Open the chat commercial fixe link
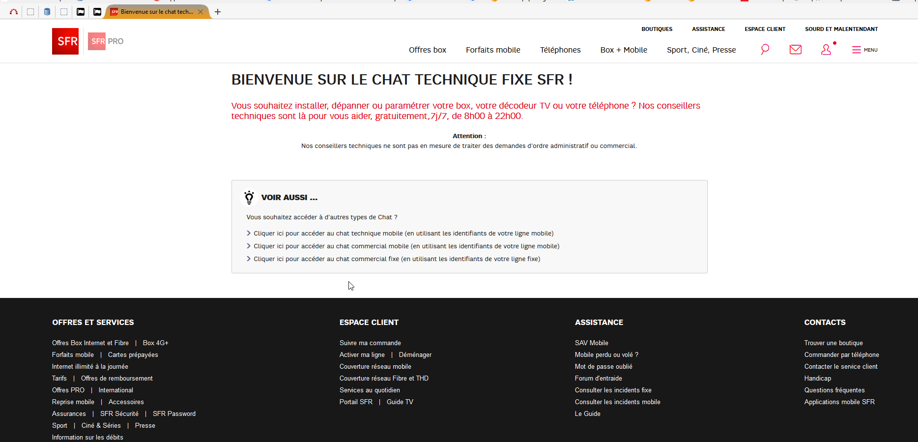The image size is (918, 442). pos(397,259)
